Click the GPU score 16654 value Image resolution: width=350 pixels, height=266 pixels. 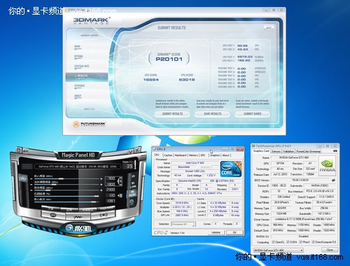click(x=150, y=80)
